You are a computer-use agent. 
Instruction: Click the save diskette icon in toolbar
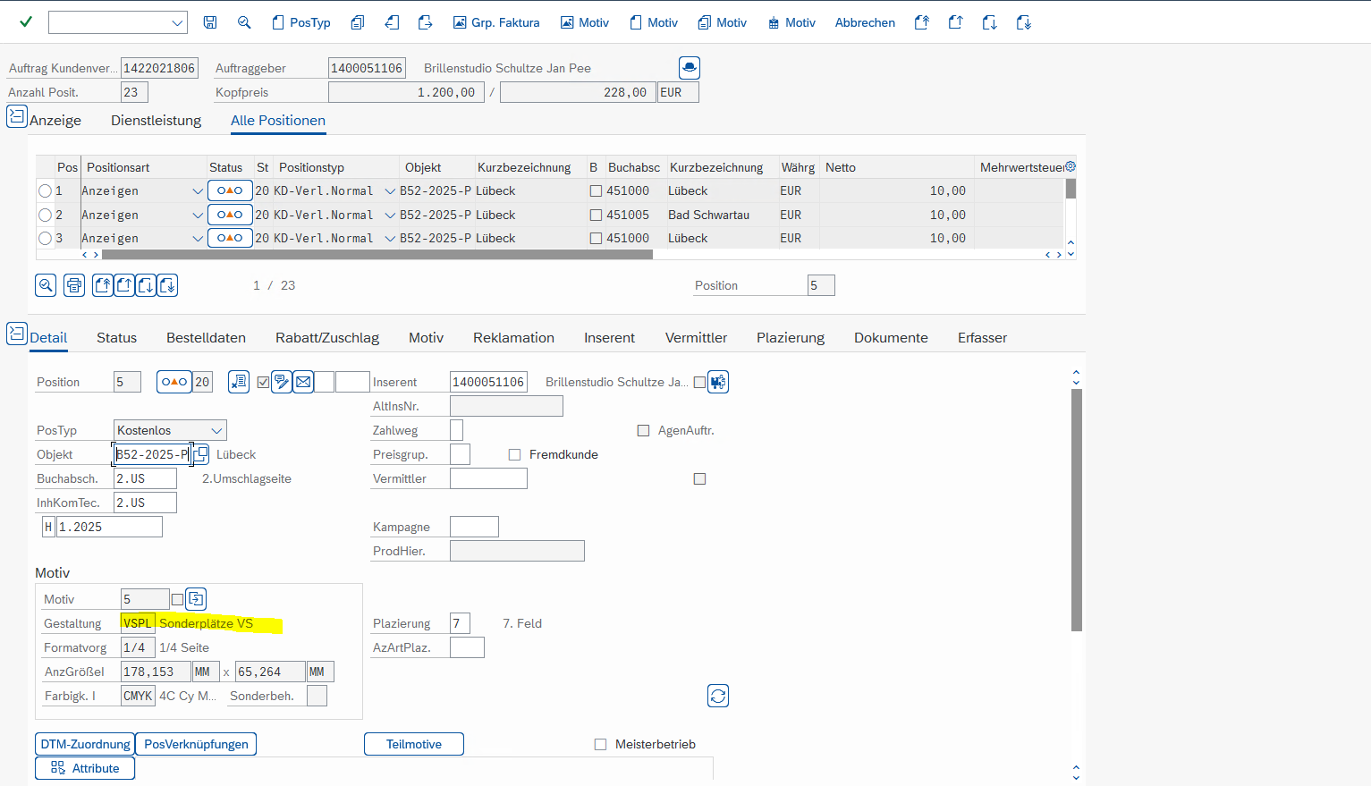[x=210, y=22]
